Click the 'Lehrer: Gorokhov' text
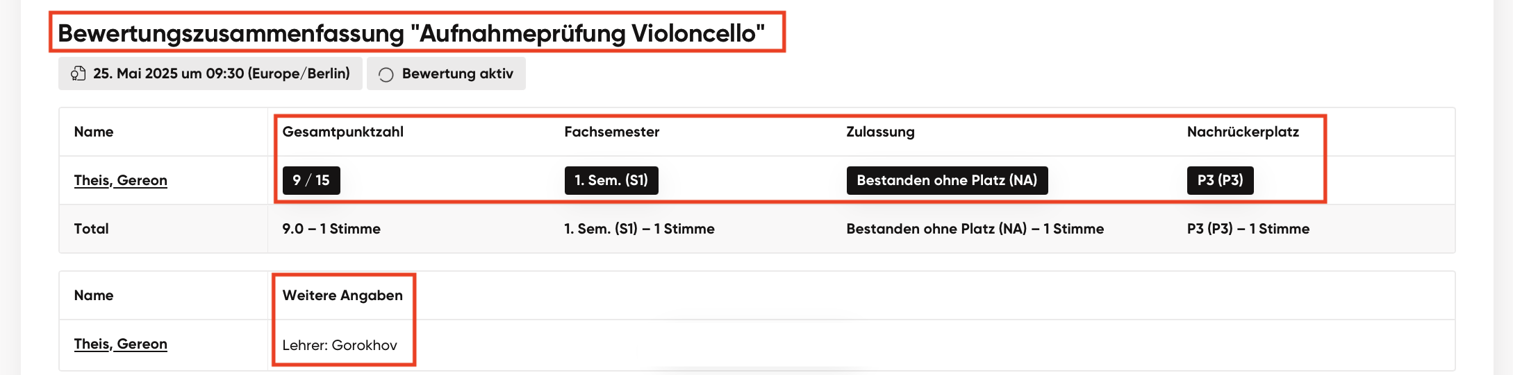Screen dimensions: 1513x375 coord(340,345)
